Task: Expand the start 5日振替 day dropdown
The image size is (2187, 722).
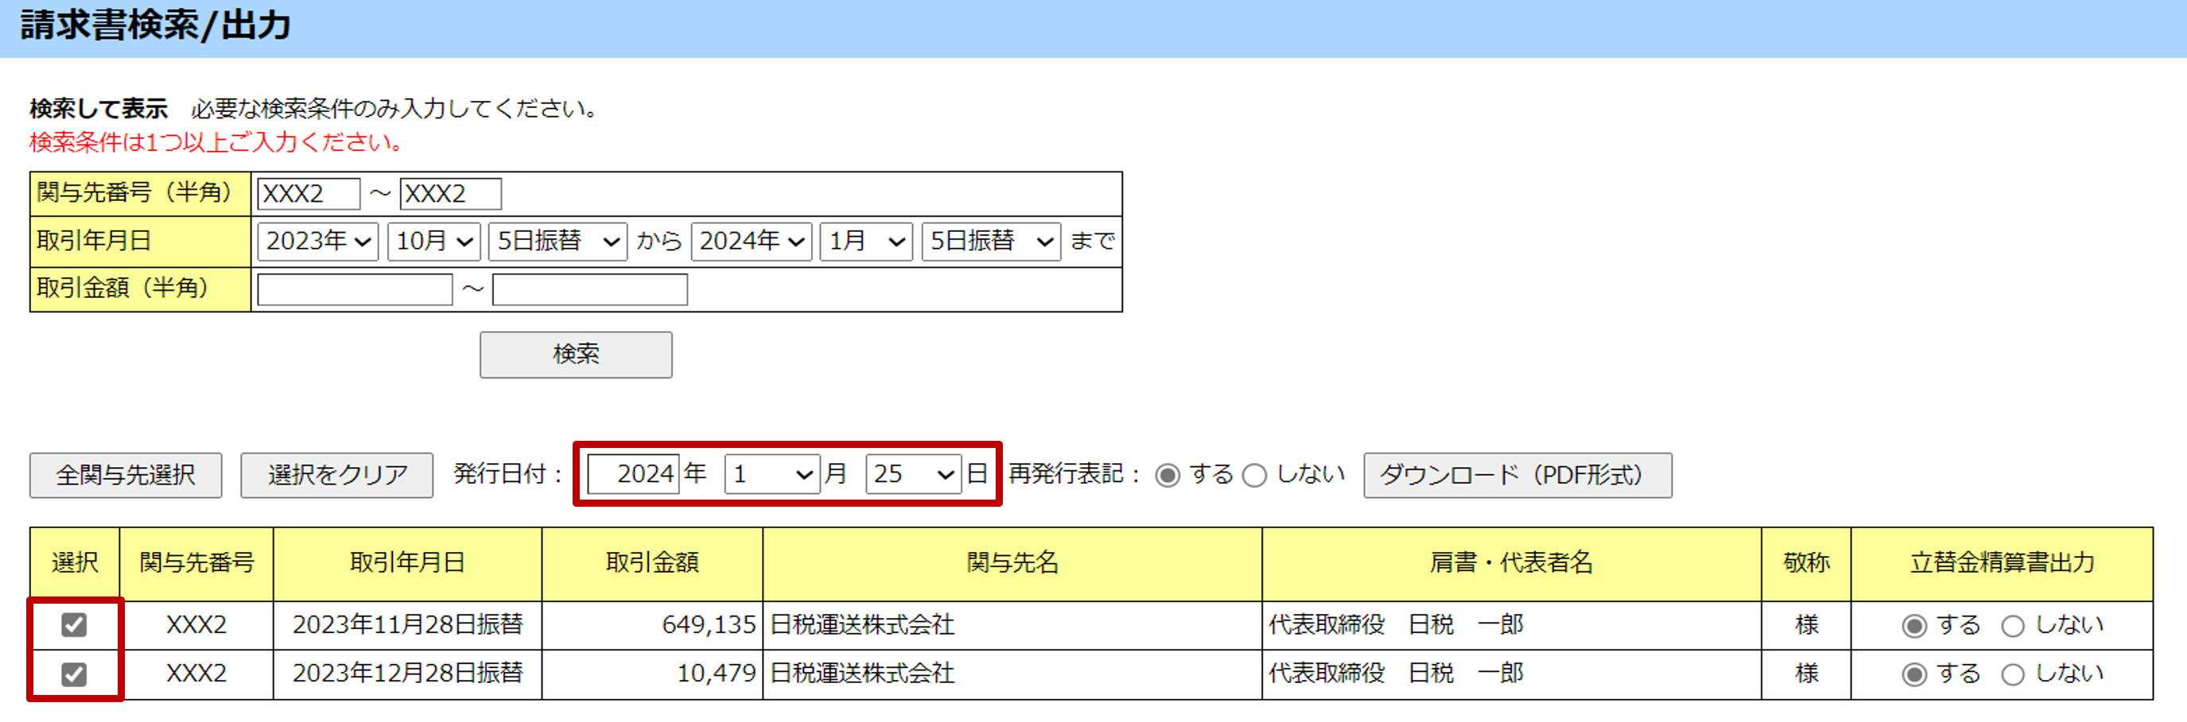Action: 557,241
